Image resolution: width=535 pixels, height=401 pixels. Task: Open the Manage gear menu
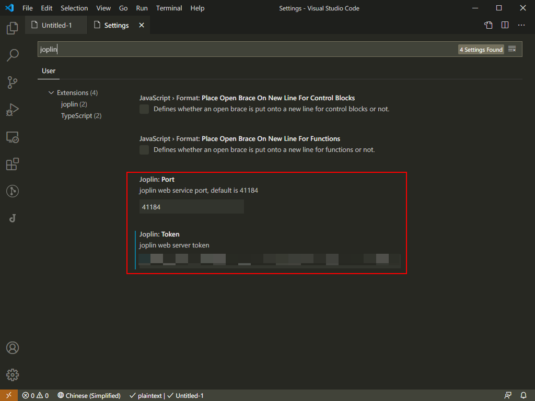pyautogui.click(x=13, y=375)
